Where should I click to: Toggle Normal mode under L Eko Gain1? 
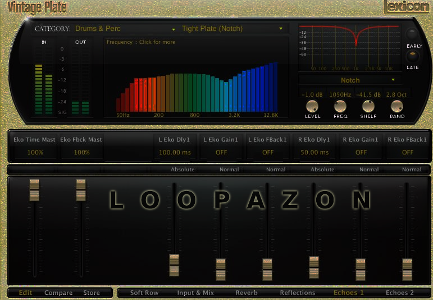229,169
